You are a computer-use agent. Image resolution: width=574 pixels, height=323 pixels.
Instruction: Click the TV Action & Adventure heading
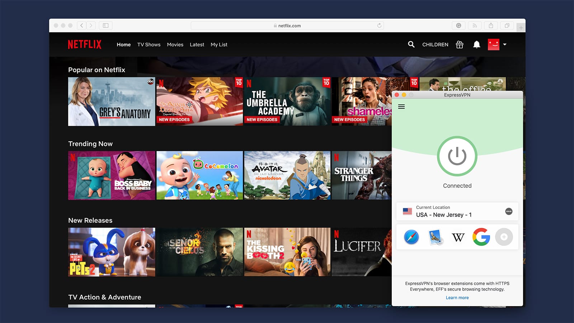[x=105, y=297]
